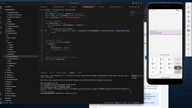Take emulator screenshot with camera icon

(x=188, y=31)
